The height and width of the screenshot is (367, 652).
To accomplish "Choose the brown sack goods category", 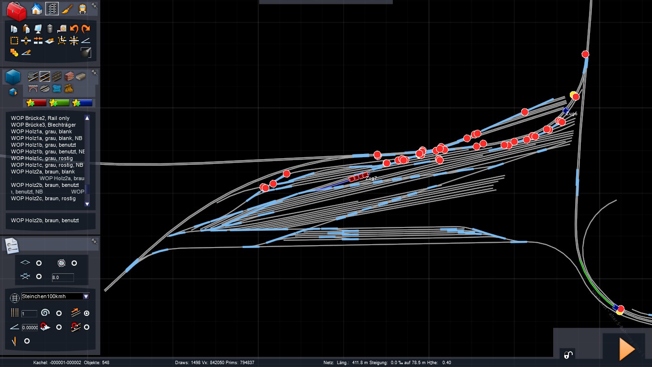I will (69, 88).
